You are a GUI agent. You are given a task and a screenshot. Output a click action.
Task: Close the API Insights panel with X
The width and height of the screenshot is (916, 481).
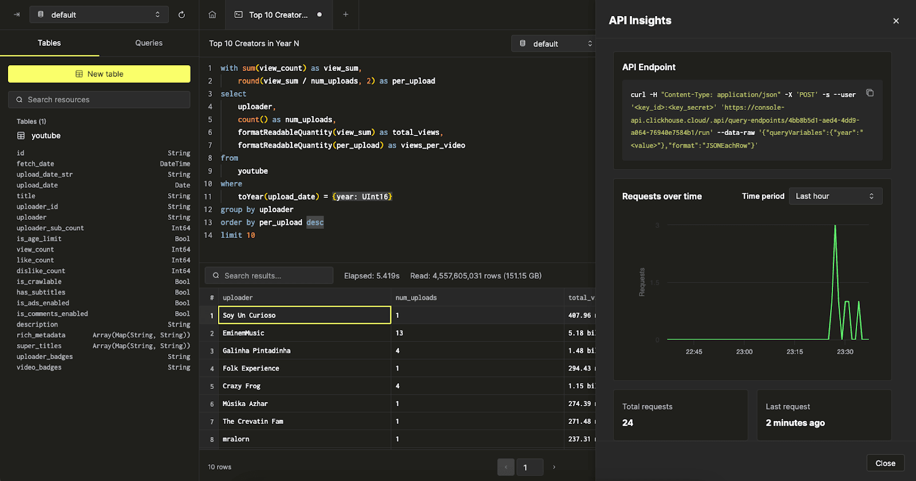click(x=896, y=21)
